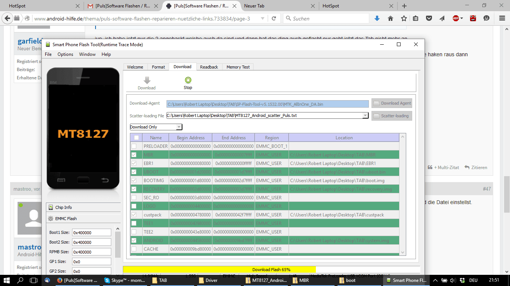Click the RPMB Size field

point(91,252)
